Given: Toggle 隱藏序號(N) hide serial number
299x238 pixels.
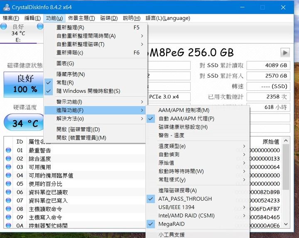Looking at the screenshot, I should (96, 74).
